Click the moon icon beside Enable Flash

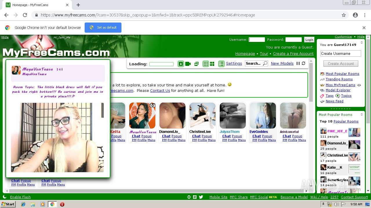click(x=5, y=197)
